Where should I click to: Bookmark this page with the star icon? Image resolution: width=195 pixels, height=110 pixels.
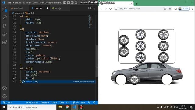click(x=170, y=9)
